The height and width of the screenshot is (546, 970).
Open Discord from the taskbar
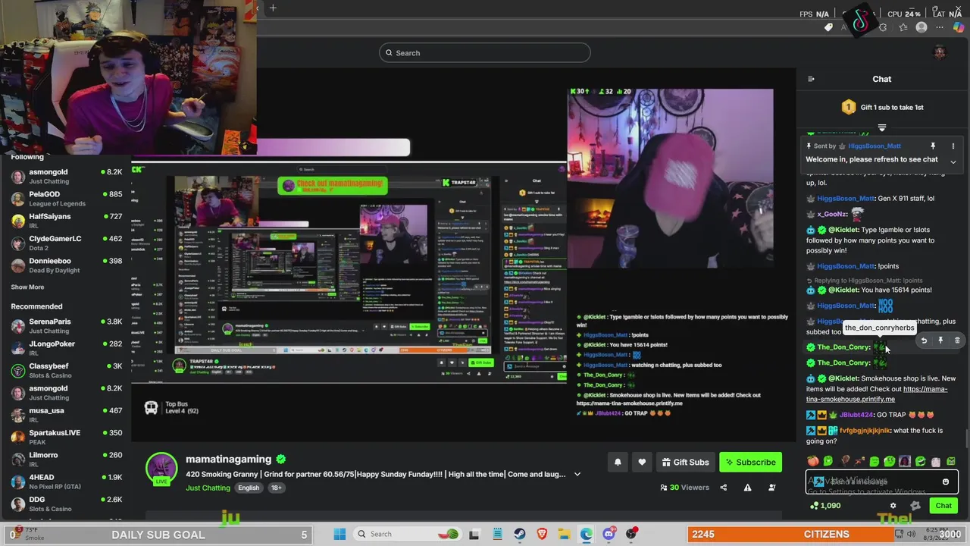[x=609, y=534]
